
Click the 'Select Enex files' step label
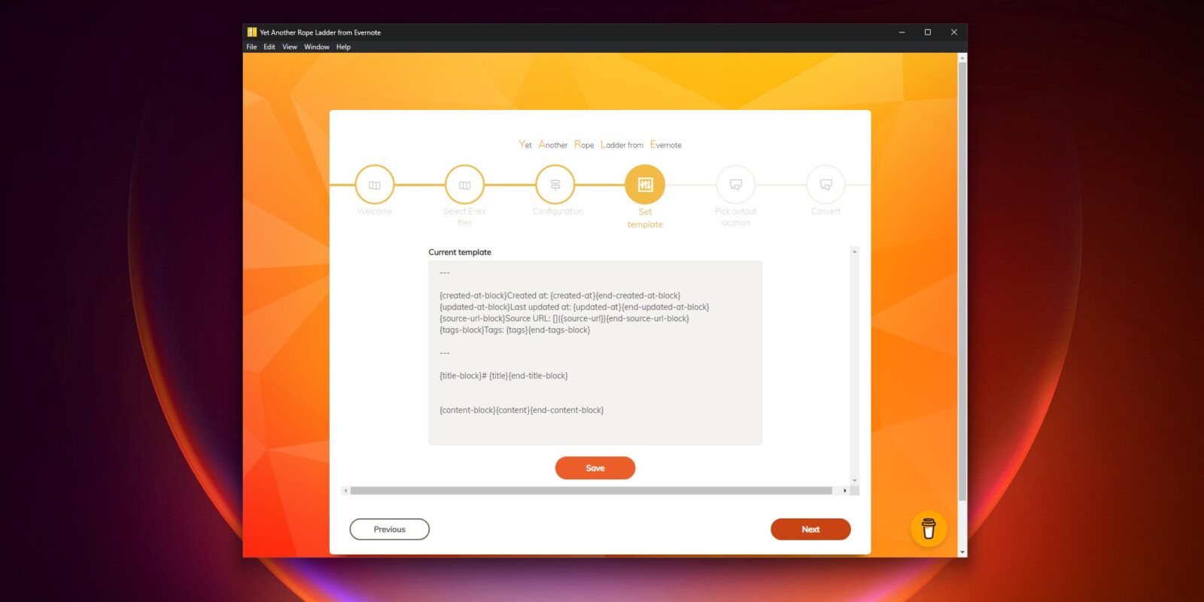point(465,217)
